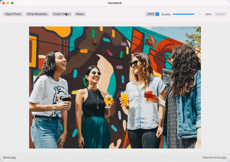Click the disabled Export button
230x162 pixels.
coord(220,14)
